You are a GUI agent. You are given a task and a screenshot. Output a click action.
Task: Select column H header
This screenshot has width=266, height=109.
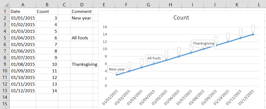(x=170, y=5)
